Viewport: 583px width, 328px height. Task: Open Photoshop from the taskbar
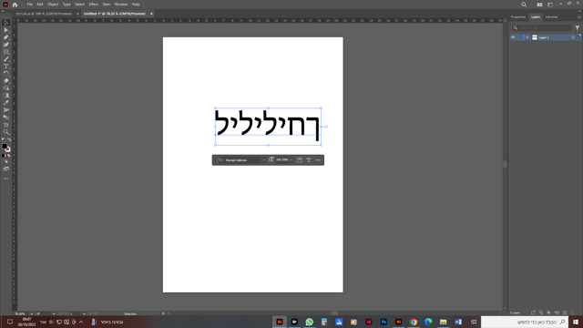tap(384, 322)
